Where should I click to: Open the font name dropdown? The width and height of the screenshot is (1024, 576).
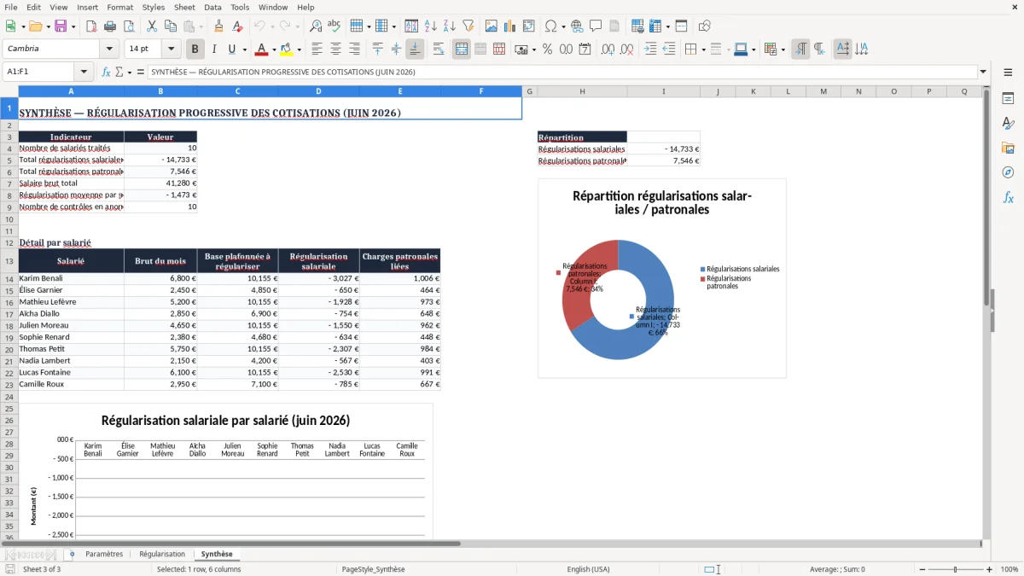point(108,49)
